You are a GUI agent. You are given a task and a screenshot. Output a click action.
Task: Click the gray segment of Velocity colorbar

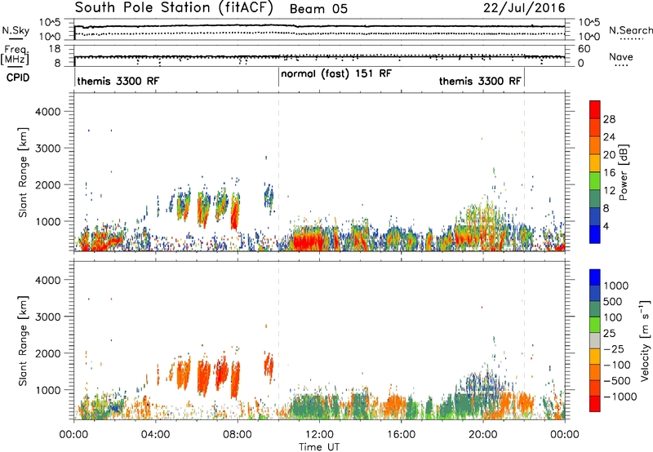pos(595,341)
